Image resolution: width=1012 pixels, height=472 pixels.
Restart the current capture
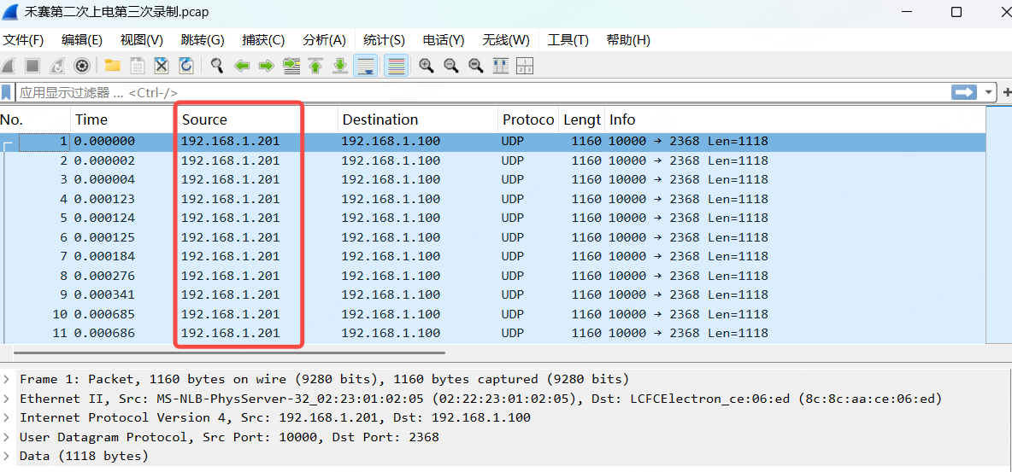click(x=56, y=66)
